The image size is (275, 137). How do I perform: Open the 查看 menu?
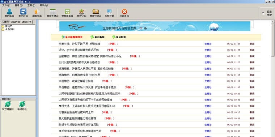tap(18, 5)
